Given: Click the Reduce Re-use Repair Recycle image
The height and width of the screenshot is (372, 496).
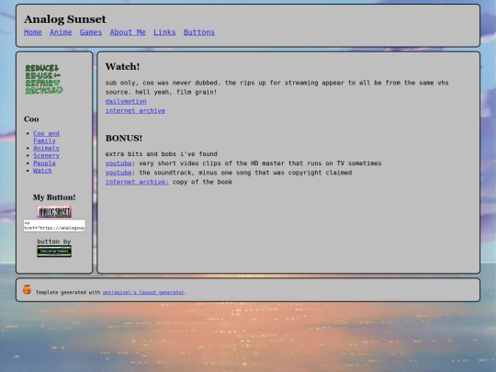Looking at the screenshot, I should [44, 79].
